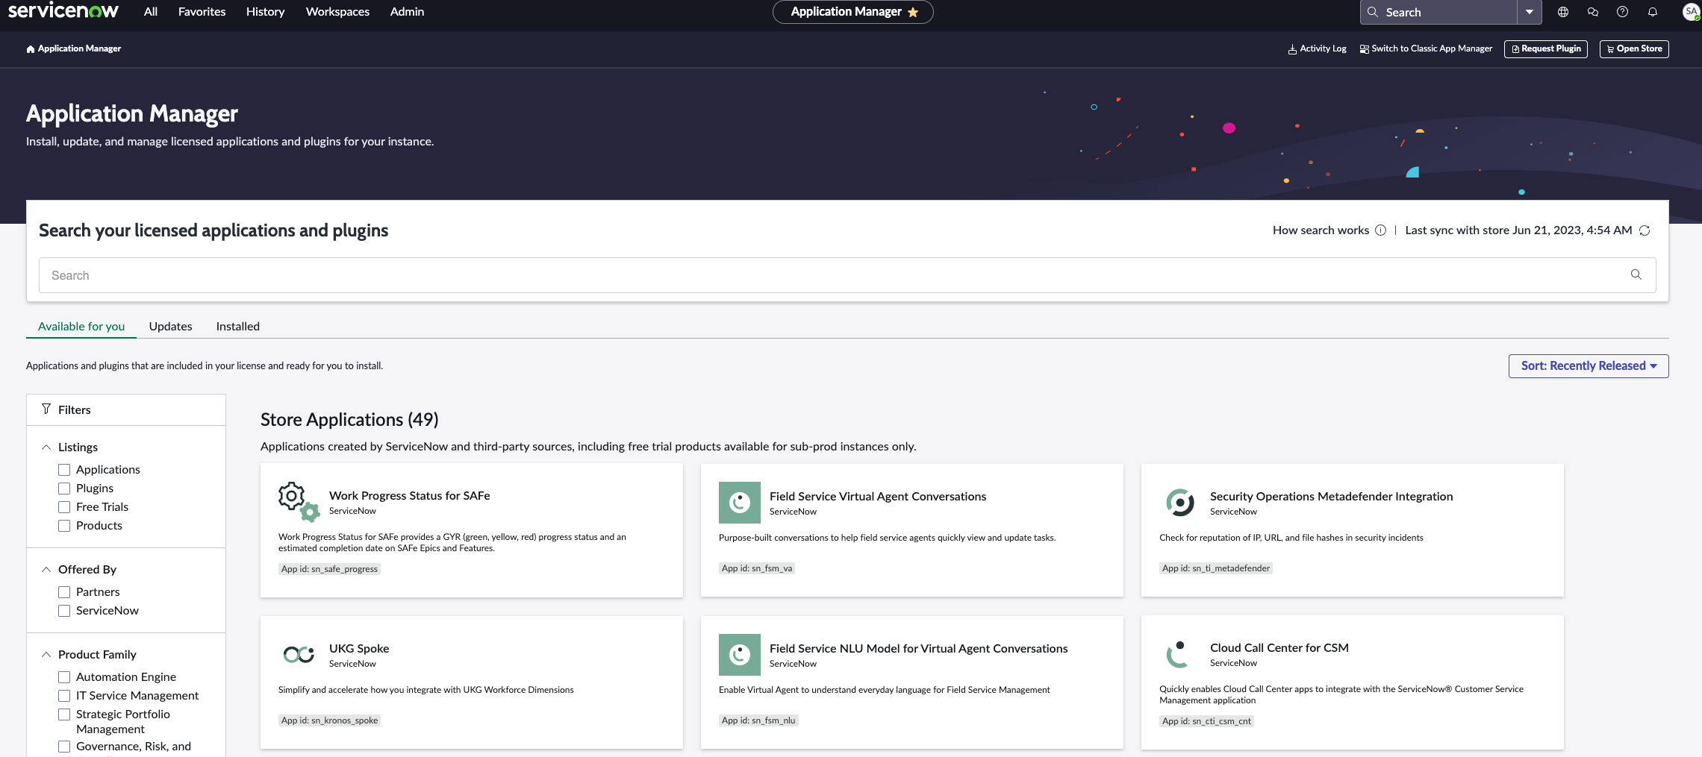Tick the Plugins filter checkbox
Screen dimensions: 1702x757
tap(64, 489)
